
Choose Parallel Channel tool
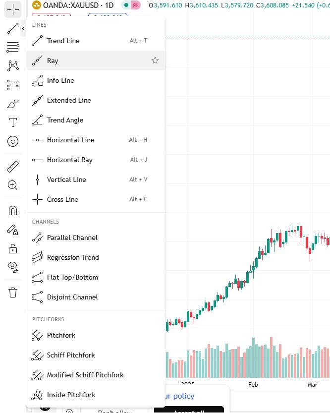pyautogui.click(x=96, y=237)
